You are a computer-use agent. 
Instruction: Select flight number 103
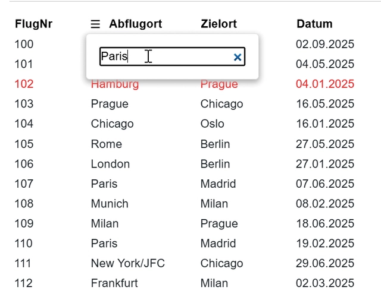click(24, 104)
